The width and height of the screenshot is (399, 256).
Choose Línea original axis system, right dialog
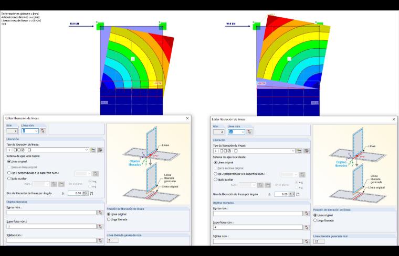tap(216, 162)
